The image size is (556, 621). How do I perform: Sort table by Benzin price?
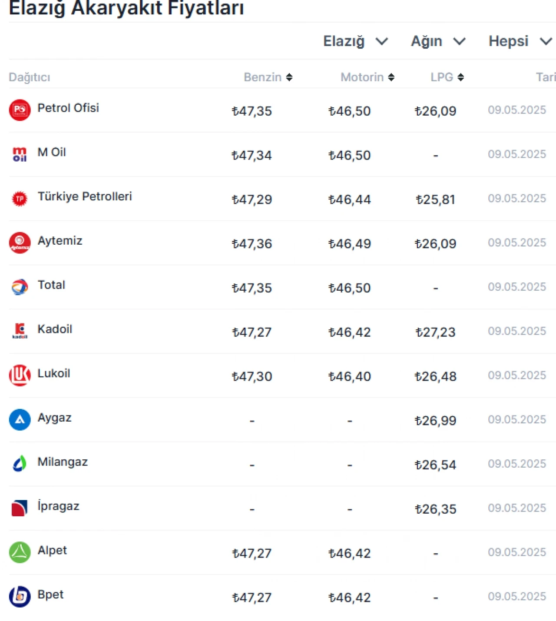click(x=268, y=77)
